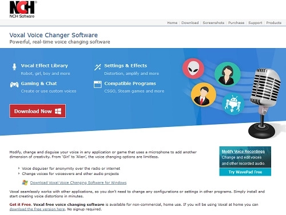This screenshot has width=286, height=215.
Task: Open the Purchase menu item
Action: (236, 23)
